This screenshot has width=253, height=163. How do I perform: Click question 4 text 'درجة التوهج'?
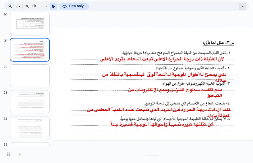click(187, 103)
